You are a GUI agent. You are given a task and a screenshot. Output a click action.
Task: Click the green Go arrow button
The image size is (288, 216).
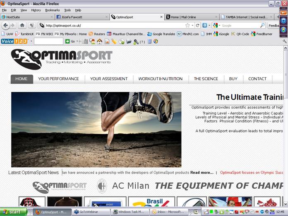point(67,41)
